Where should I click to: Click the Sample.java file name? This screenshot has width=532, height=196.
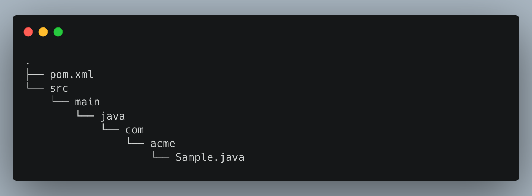[x=210, y=157]
